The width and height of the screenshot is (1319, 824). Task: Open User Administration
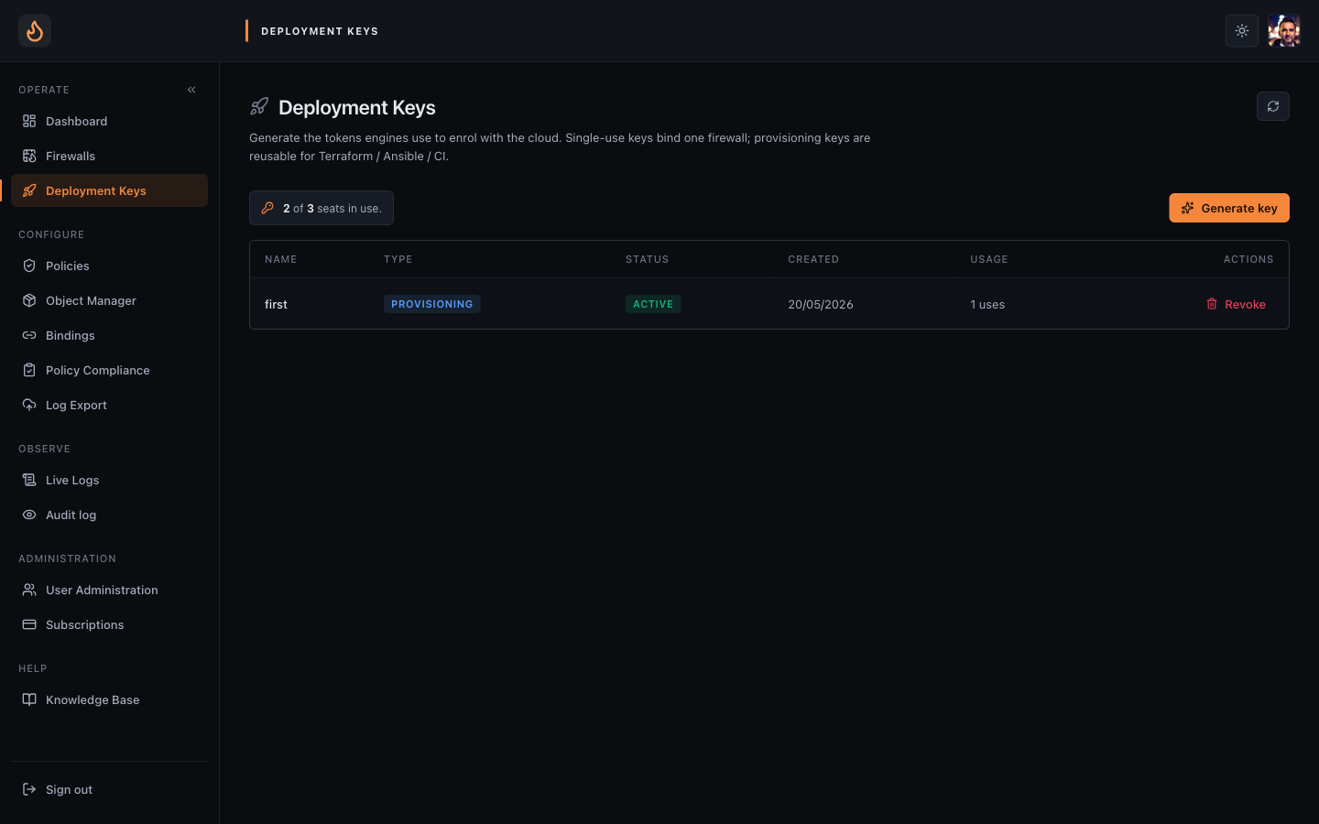pos(109,590)
